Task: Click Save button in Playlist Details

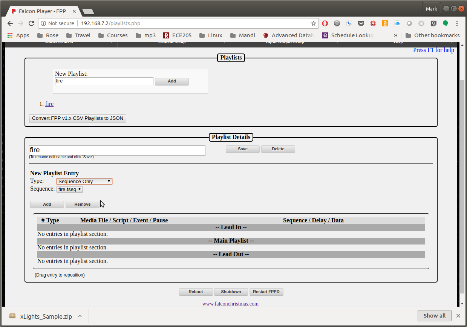Action: point(242,149)
